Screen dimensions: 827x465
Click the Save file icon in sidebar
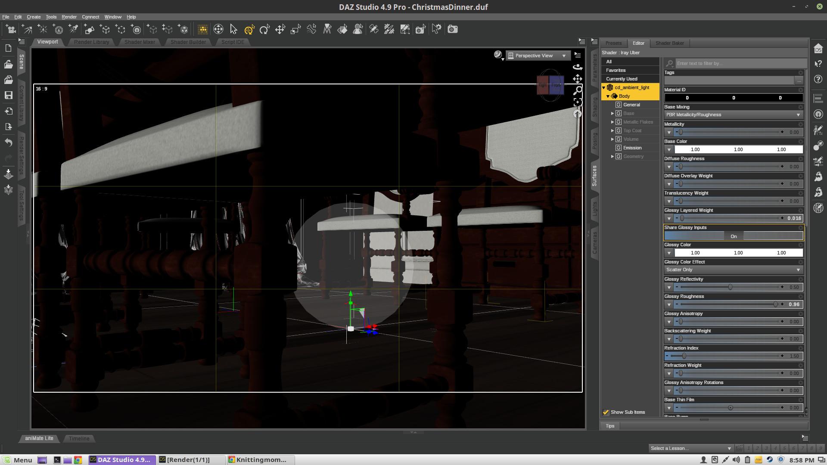click(8, 95)
